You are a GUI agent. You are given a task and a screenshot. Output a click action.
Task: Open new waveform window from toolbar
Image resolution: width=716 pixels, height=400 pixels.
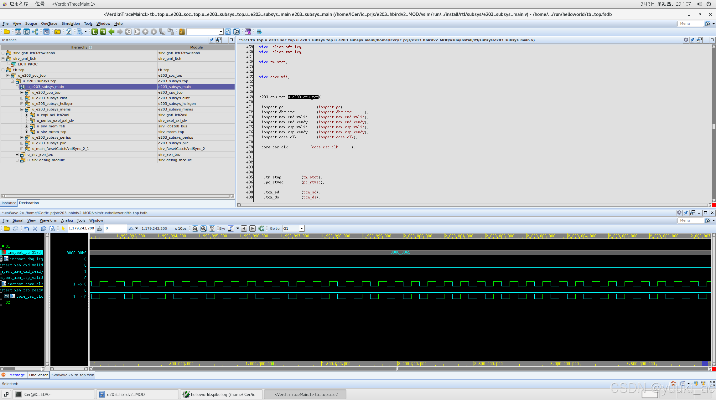click(x=18, y=32)
